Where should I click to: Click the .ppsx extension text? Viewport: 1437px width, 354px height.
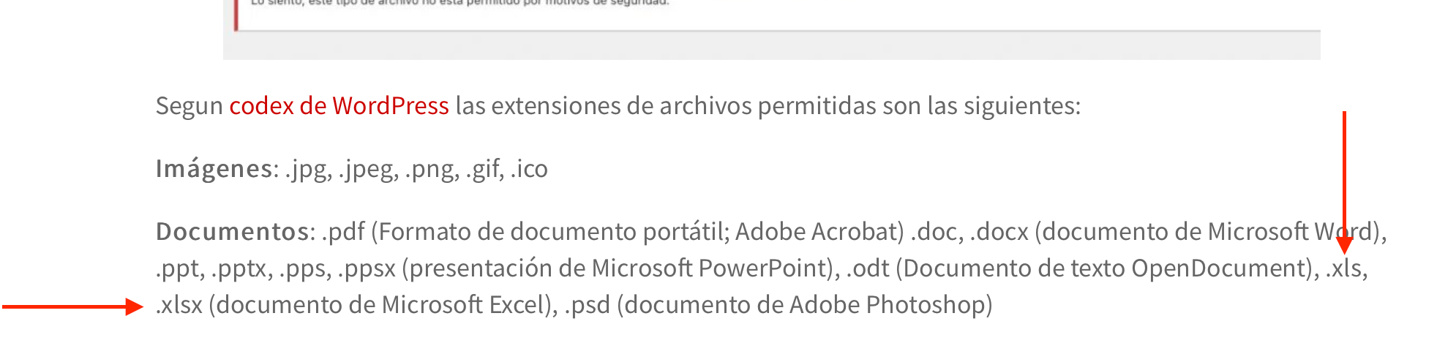[367, 268]
